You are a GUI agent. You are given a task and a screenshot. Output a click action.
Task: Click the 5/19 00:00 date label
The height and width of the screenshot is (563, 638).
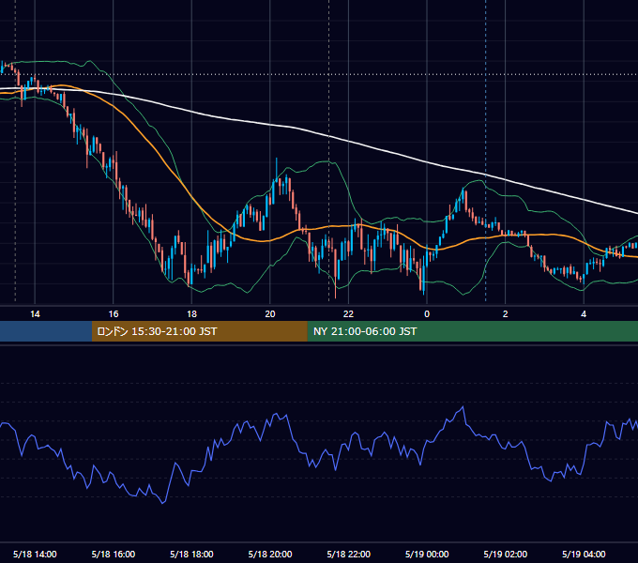tap(427, 554)
